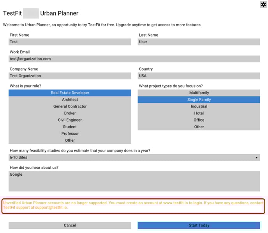268x233 pixels.
Task: Click the Welcome to Urban Planner text
Action: pyautogui.click(x=102, y=25)
